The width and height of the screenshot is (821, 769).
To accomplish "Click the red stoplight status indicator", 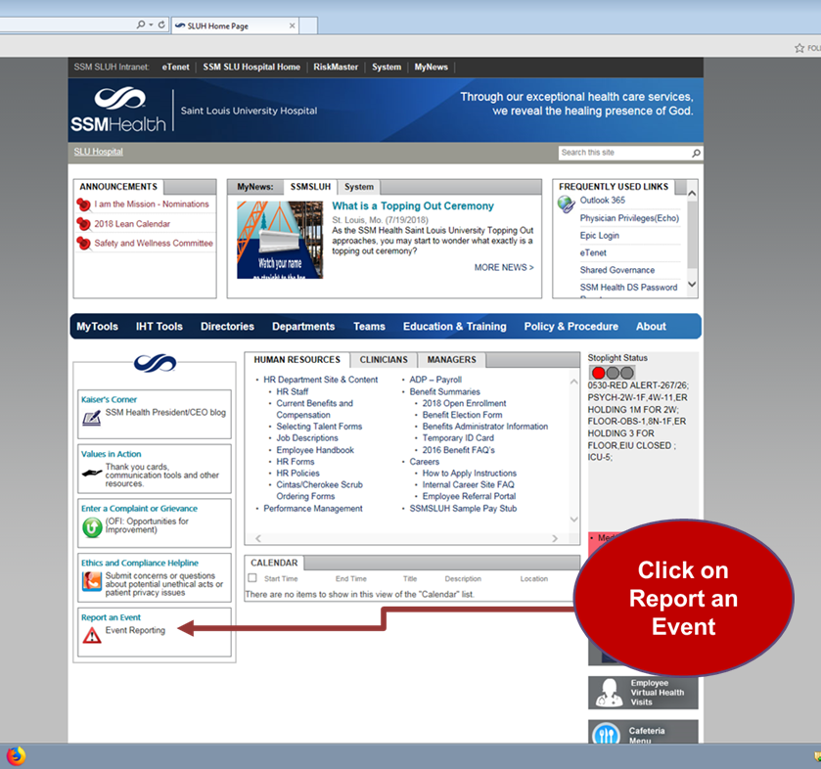I will pyautogui.click(x=599, y=373).
